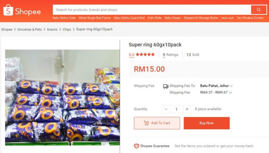Open the Groceries & Pets breadcrumb
Screen dimensions: 269x153
(29, 29)
